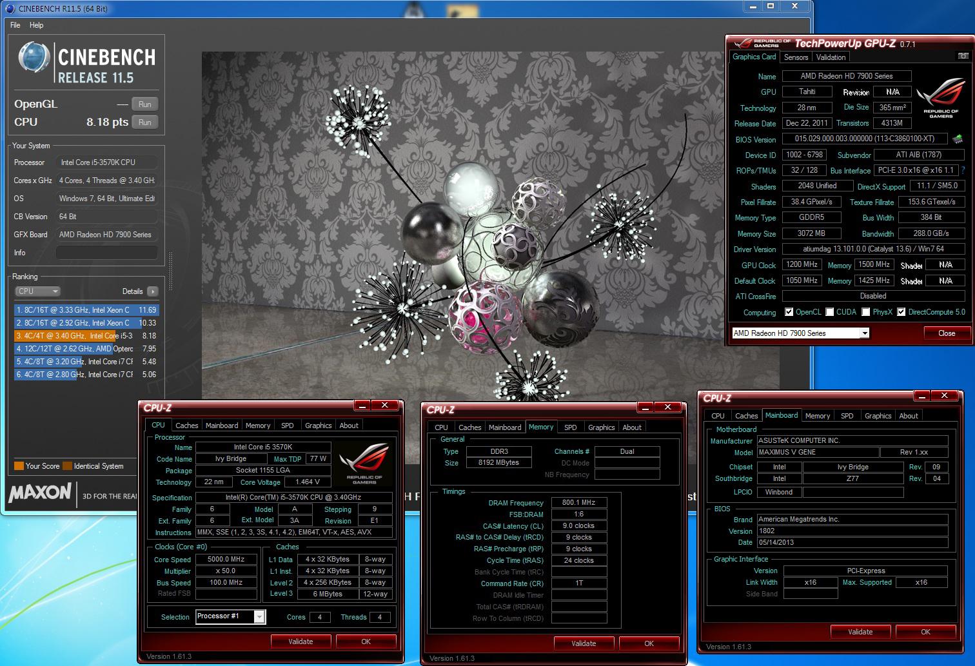Click the MAXON logo in Cinebench

coord(40,494)
